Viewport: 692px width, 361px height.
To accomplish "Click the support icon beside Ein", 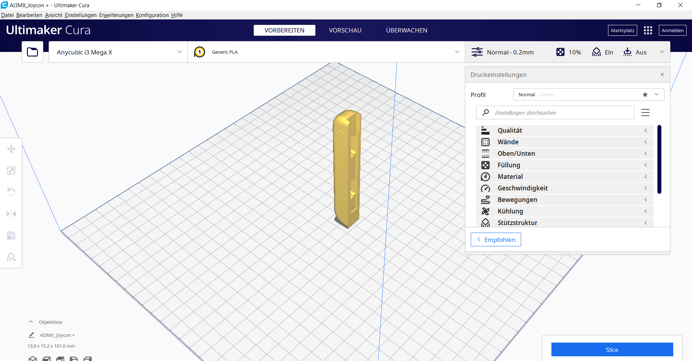I will click(596, 52).
